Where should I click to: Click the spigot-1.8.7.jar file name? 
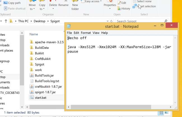[x=45, y=92]
